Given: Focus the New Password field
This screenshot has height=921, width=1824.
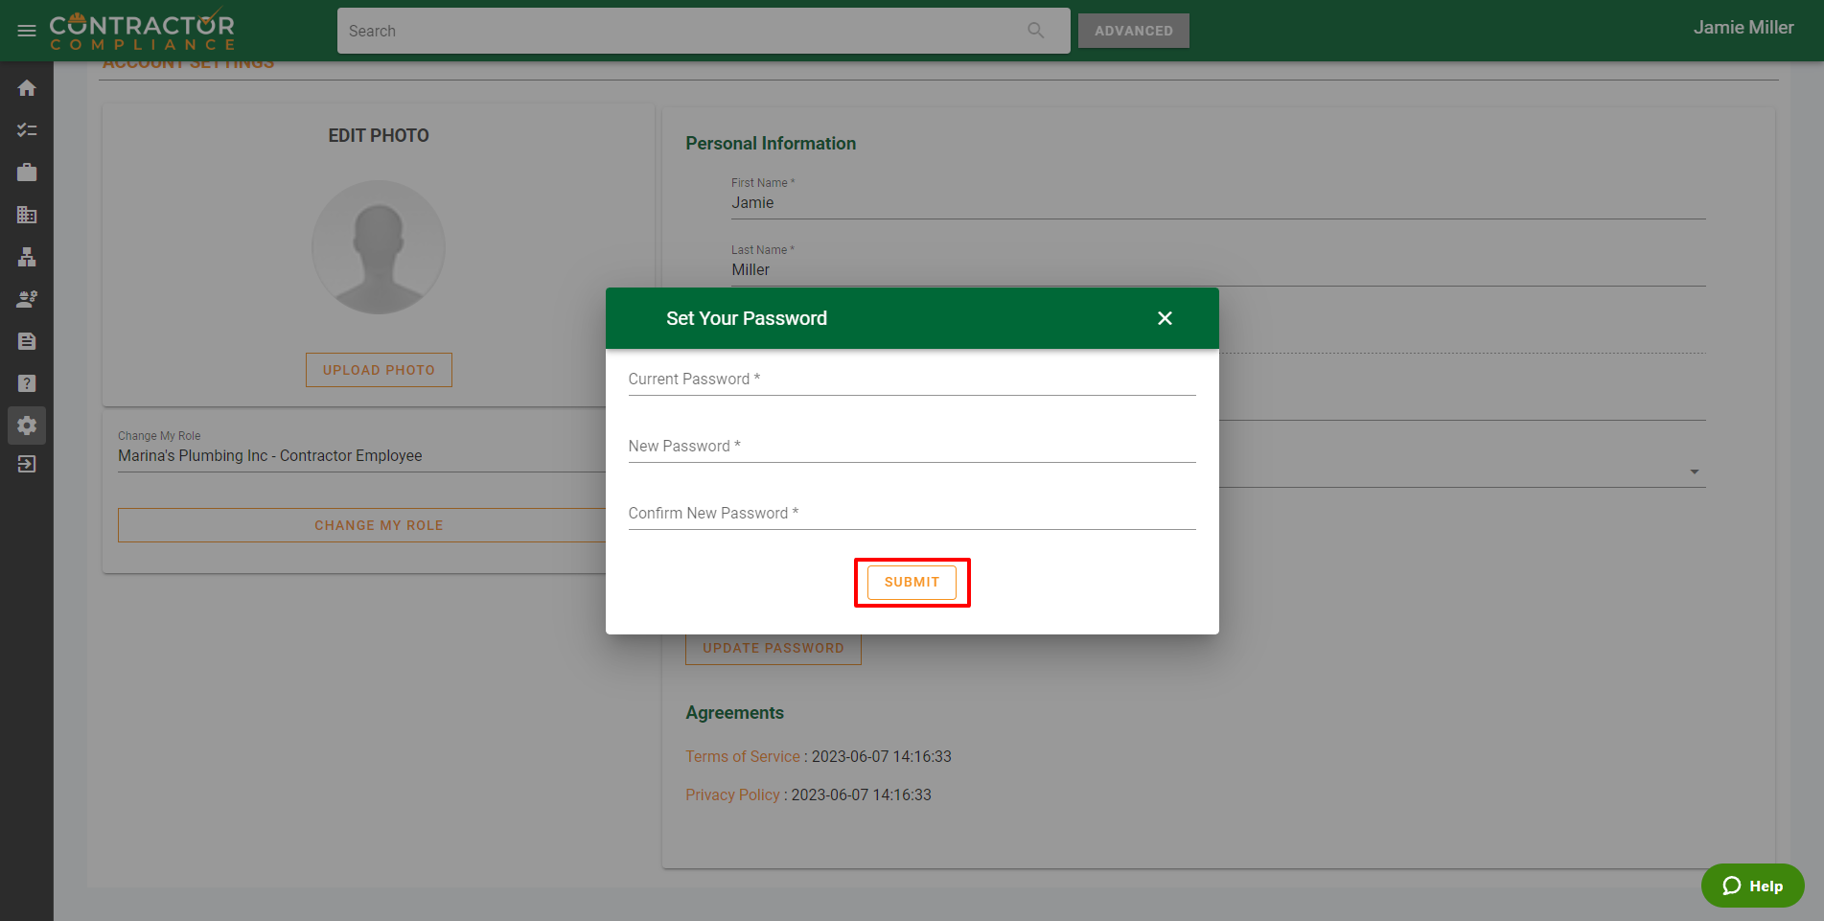Looking at the screenshot, I should click(911, 447).
